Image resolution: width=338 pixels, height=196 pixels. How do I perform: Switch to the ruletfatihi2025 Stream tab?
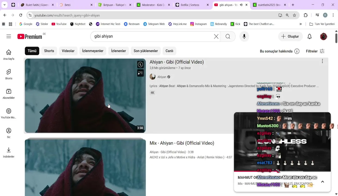[x=270, y=5]
